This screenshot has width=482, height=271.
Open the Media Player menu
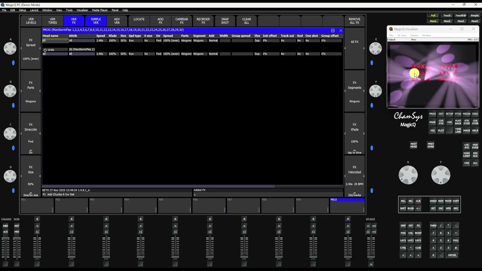[100, 10]
